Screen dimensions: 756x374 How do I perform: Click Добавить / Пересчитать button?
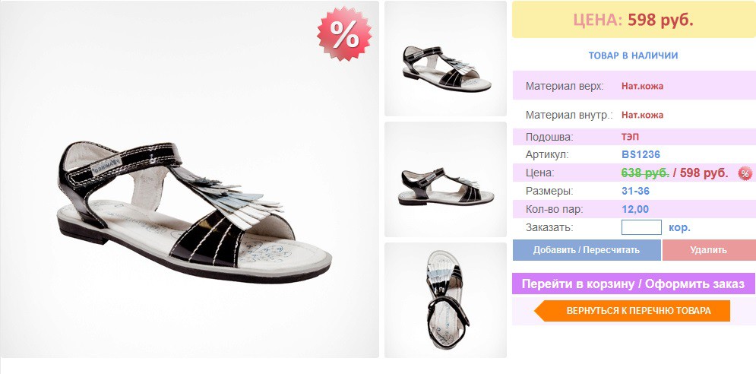click(x=587, y=250)
